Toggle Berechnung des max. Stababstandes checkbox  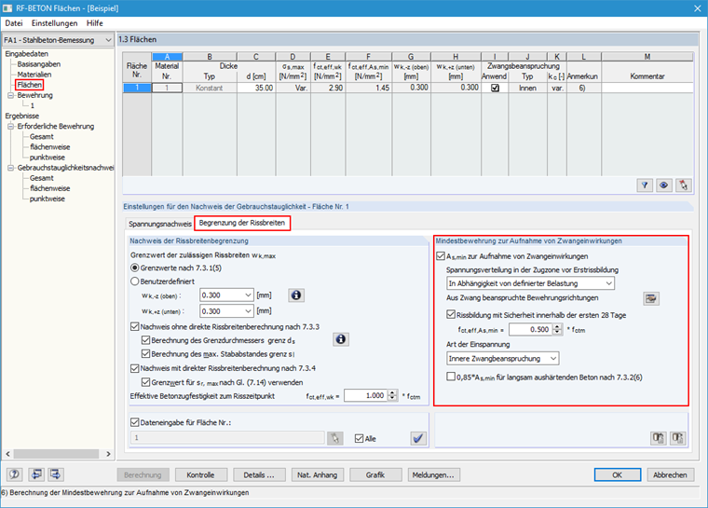coord(145,353)
